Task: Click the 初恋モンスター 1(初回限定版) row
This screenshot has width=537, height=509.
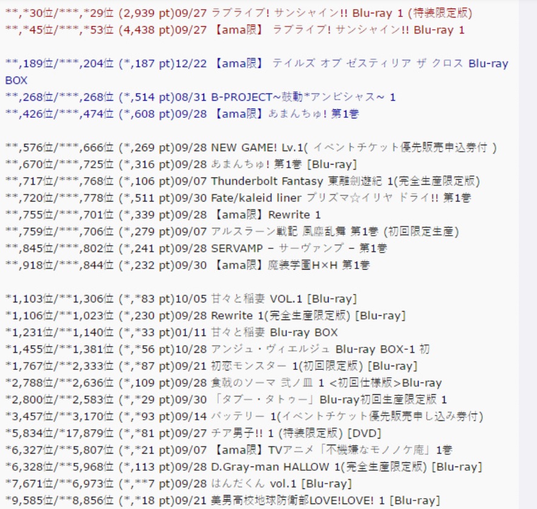Action: 211,366
